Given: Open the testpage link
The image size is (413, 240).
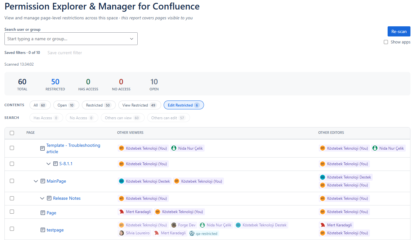Looking at the screenshot, I should click(x=55, y=230).
